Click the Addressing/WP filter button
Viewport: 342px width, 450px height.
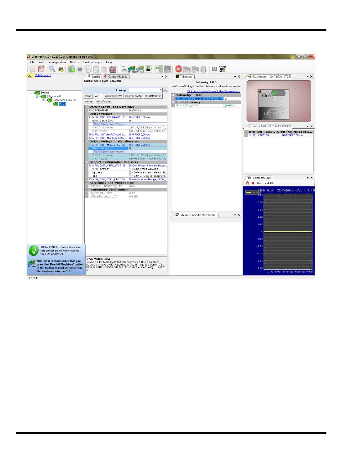click(x=114, y=96)
